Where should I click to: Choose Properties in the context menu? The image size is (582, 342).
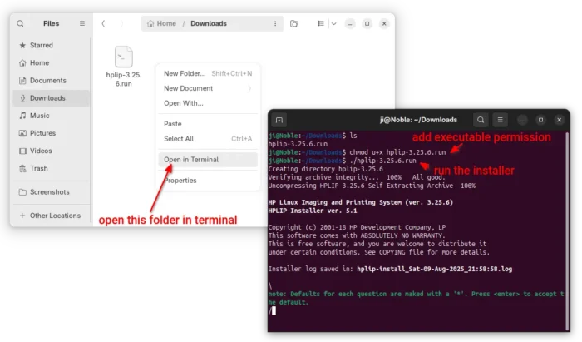point(180,180)
